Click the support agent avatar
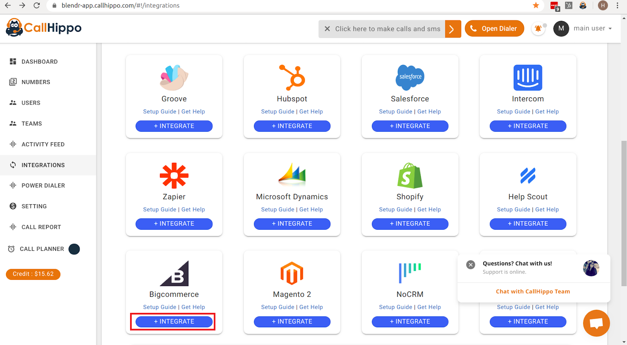The image size is (627, 345). [x=591, y=268]
